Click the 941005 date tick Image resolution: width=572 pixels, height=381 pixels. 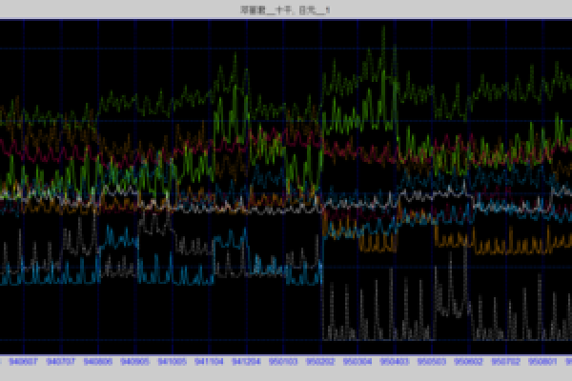pyautogui.click(x=173, y=362)
